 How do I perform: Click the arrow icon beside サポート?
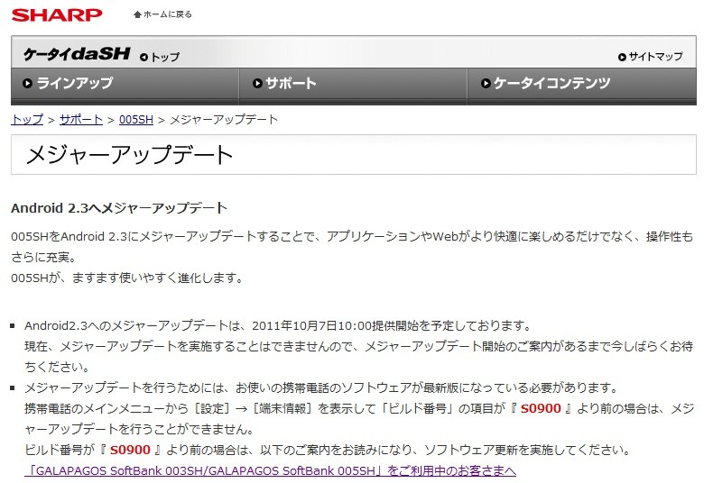[x=258, y=83]
